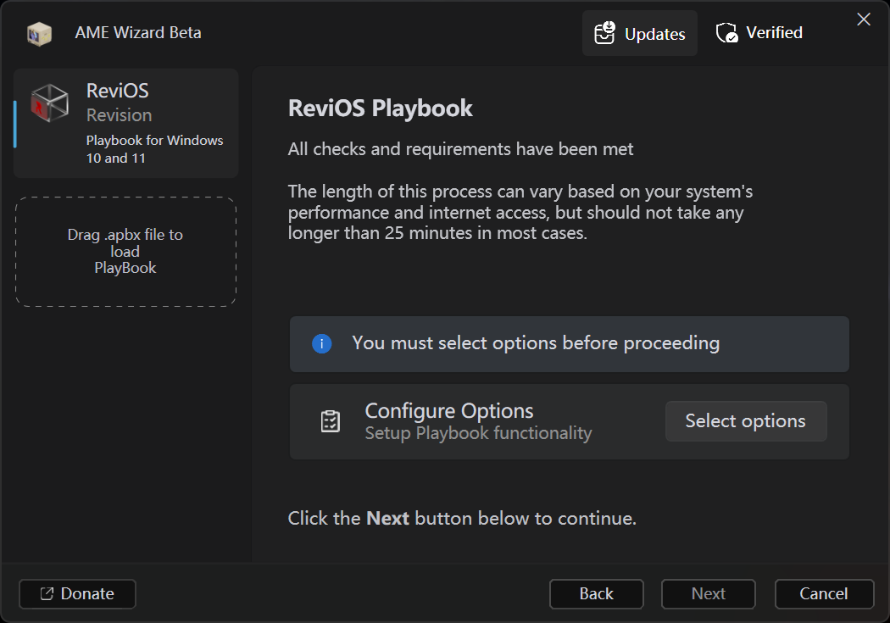Cancel the playbook wizard
The width and height of the screenshot is (890, 623).
click(x=824, y=594)
